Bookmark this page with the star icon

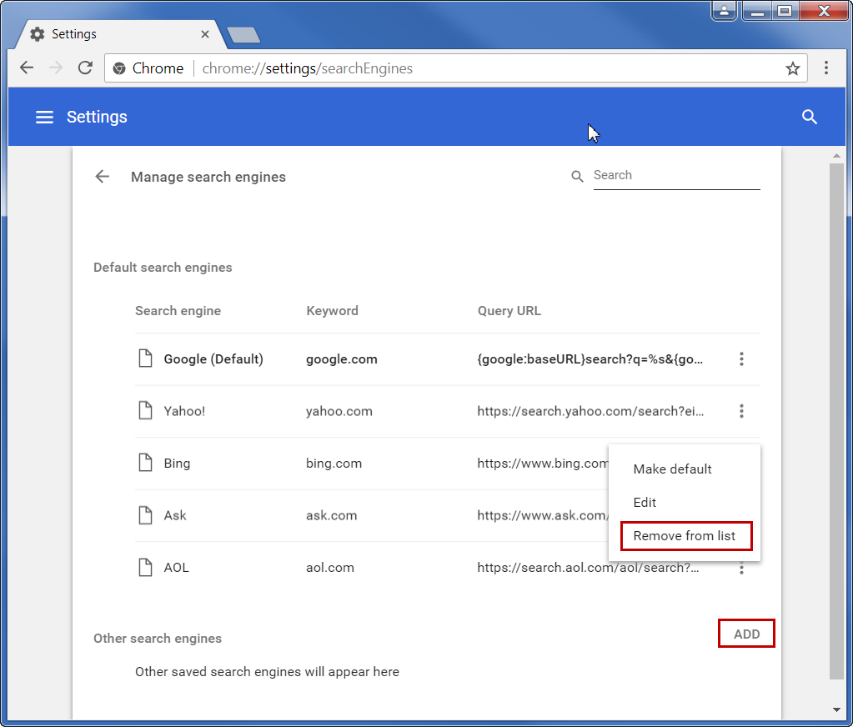click(x=792, y=68)
